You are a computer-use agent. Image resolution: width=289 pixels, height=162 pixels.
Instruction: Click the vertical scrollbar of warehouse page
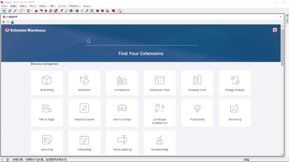[282, 47]
